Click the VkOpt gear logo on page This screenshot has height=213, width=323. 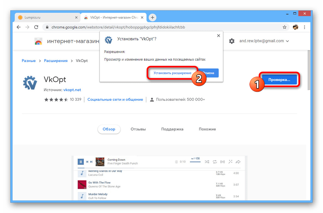[30, 83]
